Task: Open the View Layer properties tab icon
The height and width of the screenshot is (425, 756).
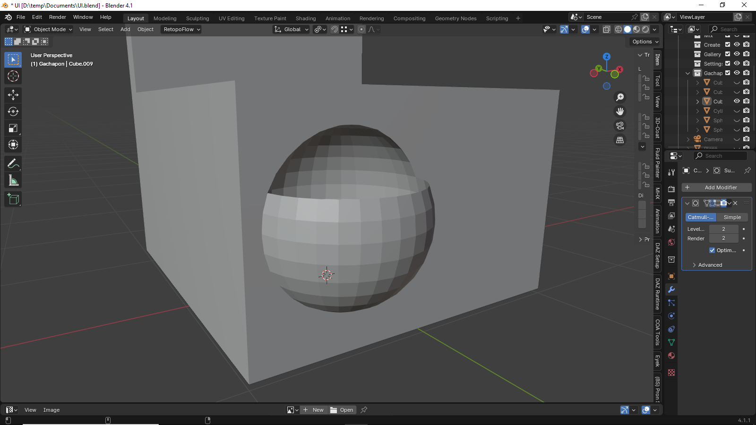Action: point(671,215)
